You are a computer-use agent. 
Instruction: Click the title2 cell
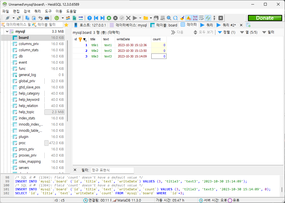coord(95,51)
